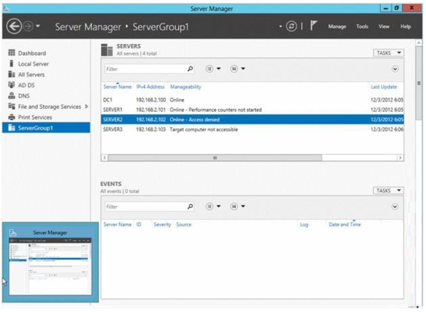Expand the Servers filter panel chevron
The image size is (426, 312).
coord(395,69)
